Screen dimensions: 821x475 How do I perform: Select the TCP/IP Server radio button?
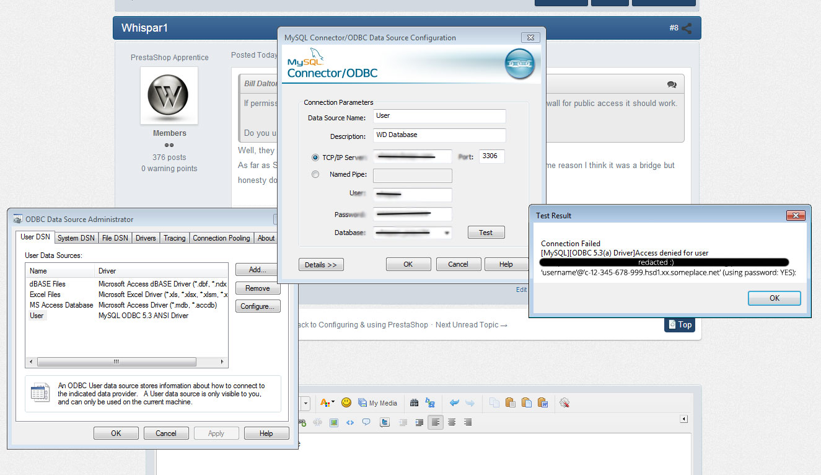(315, 158)
